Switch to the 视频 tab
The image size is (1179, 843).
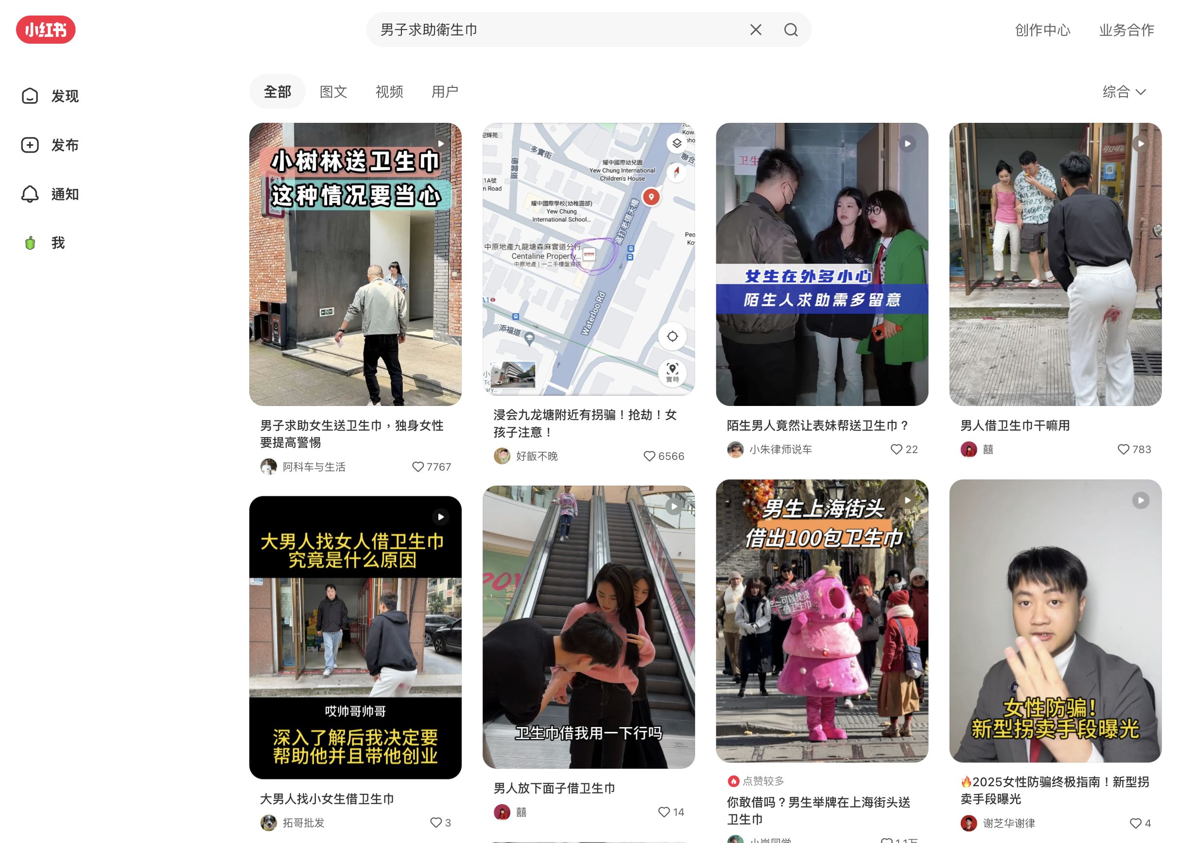[x=389, y=92]
